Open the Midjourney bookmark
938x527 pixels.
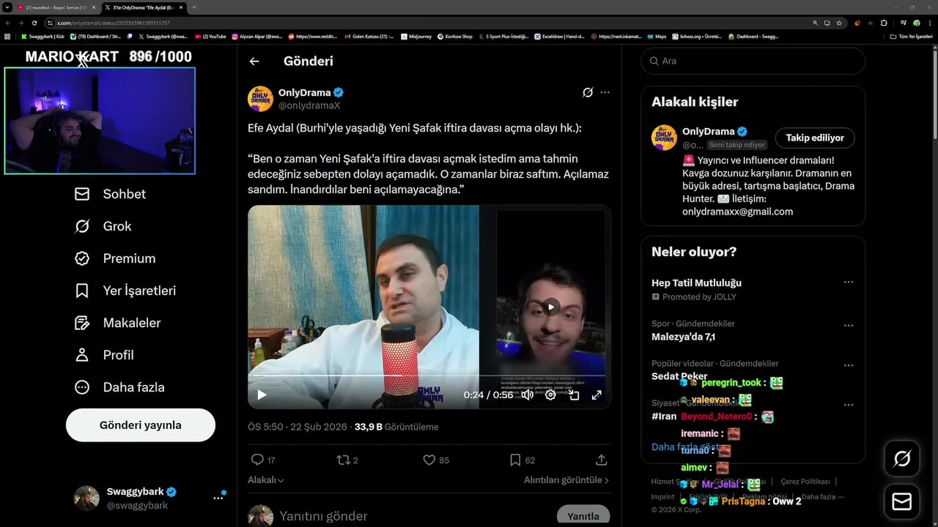(x=417, y=36)
